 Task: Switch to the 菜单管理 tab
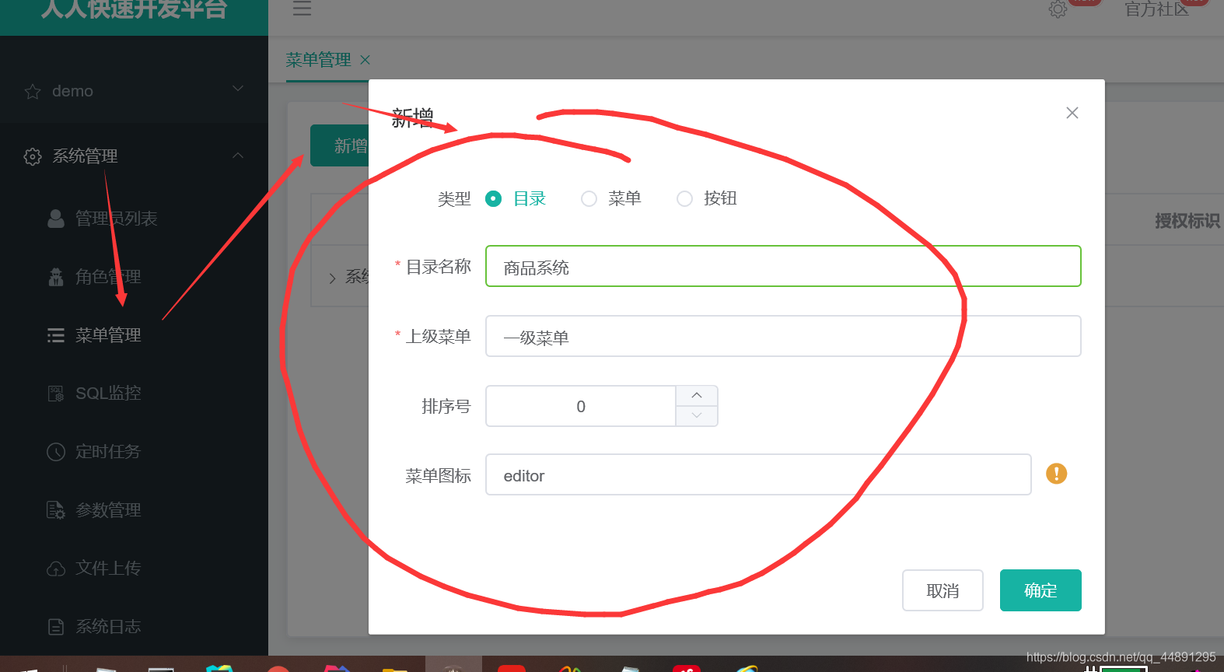click(x=318, y=60)
